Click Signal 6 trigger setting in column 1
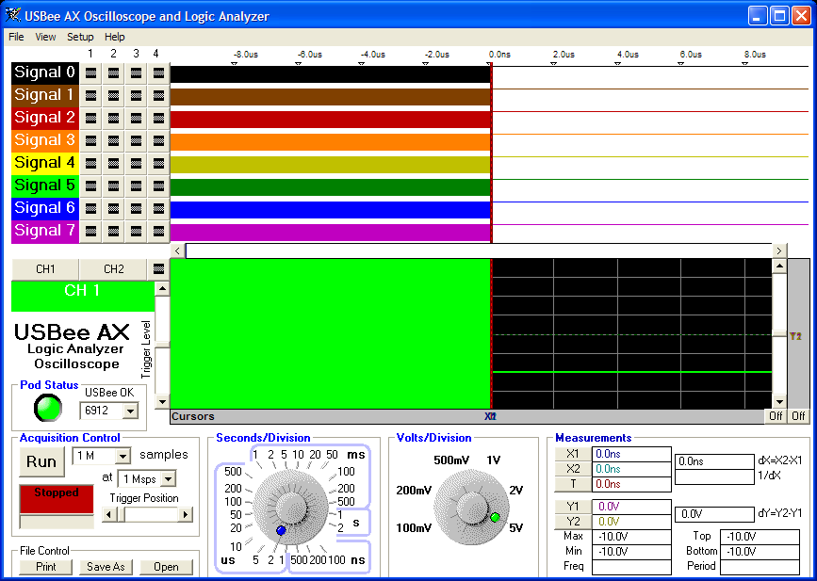 pos(90,209)
